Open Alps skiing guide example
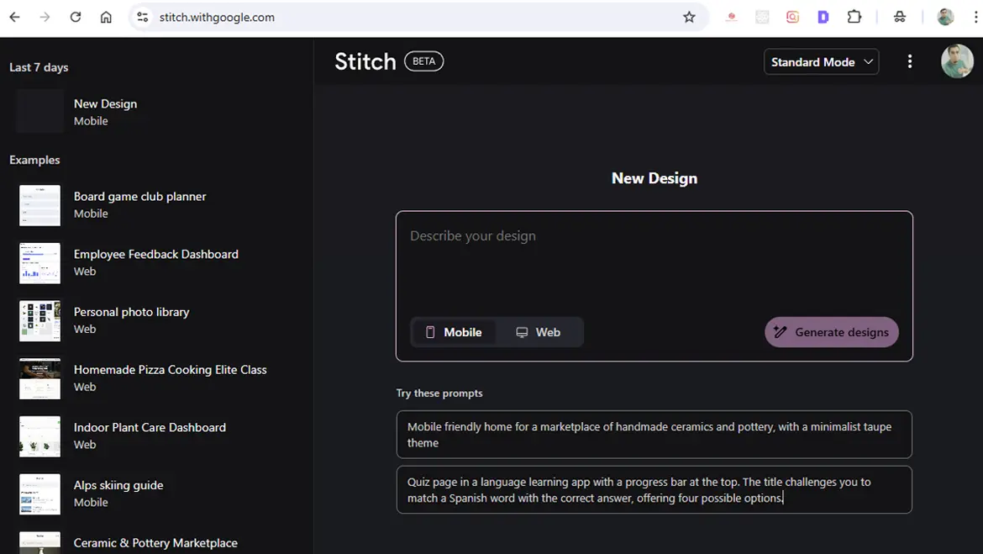 point(118,493)
